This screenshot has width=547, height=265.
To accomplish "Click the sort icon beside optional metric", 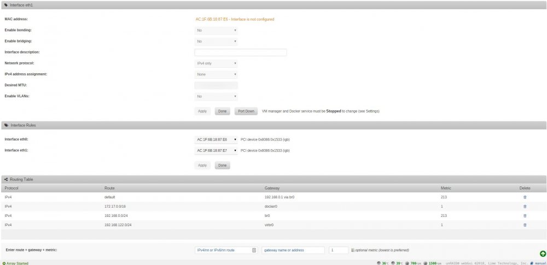I will [353, 250].
